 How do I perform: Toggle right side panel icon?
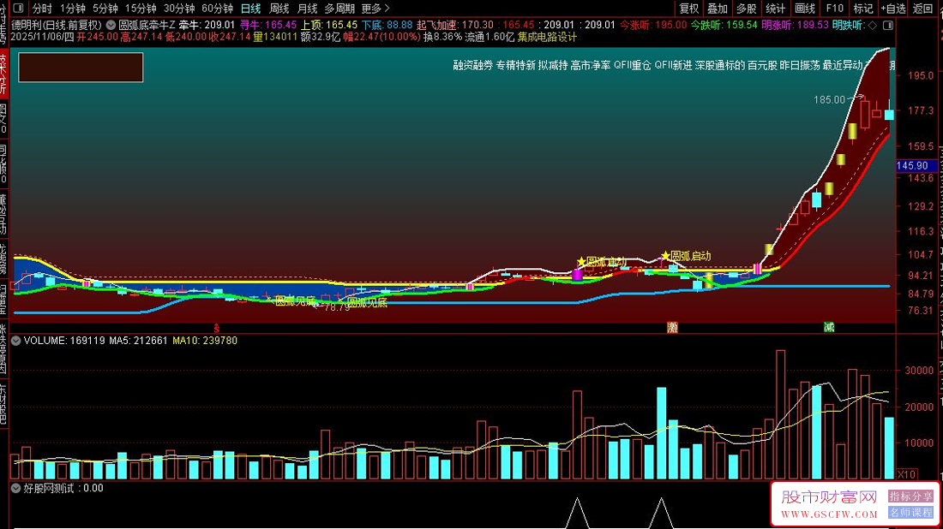[887, 25]
